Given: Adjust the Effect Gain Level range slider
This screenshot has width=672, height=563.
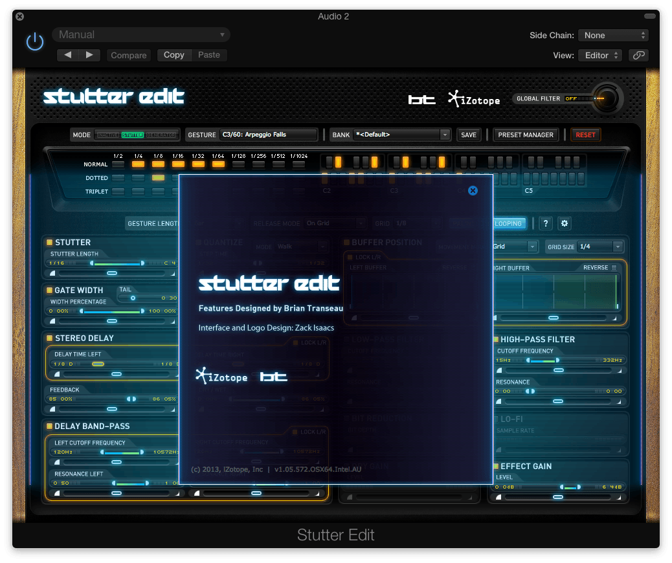Looking at the screenshot, I should [570, 487].
